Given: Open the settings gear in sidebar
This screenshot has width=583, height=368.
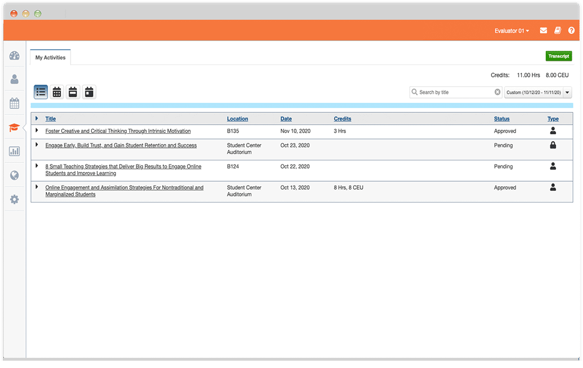Looking at the screenshot, I should (15, 199).
